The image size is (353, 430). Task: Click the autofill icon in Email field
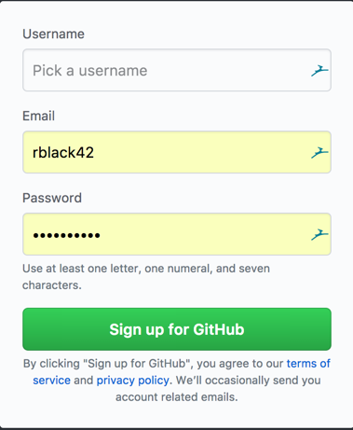[319, 153]
